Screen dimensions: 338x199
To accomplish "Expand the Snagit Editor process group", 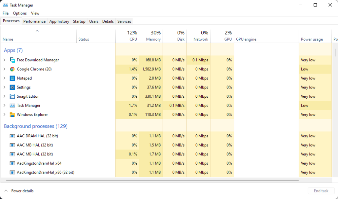I will click(4, 96).
